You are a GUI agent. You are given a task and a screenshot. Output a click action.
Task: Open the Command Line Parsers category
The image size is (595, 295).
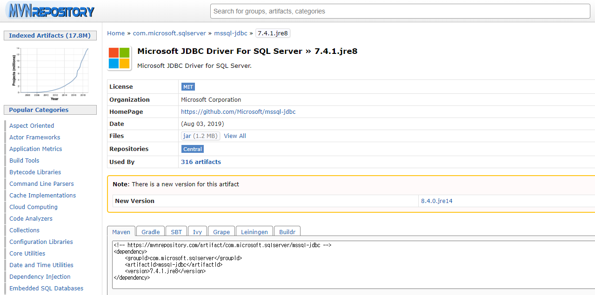pyautogui.click(x=41, y=184)
